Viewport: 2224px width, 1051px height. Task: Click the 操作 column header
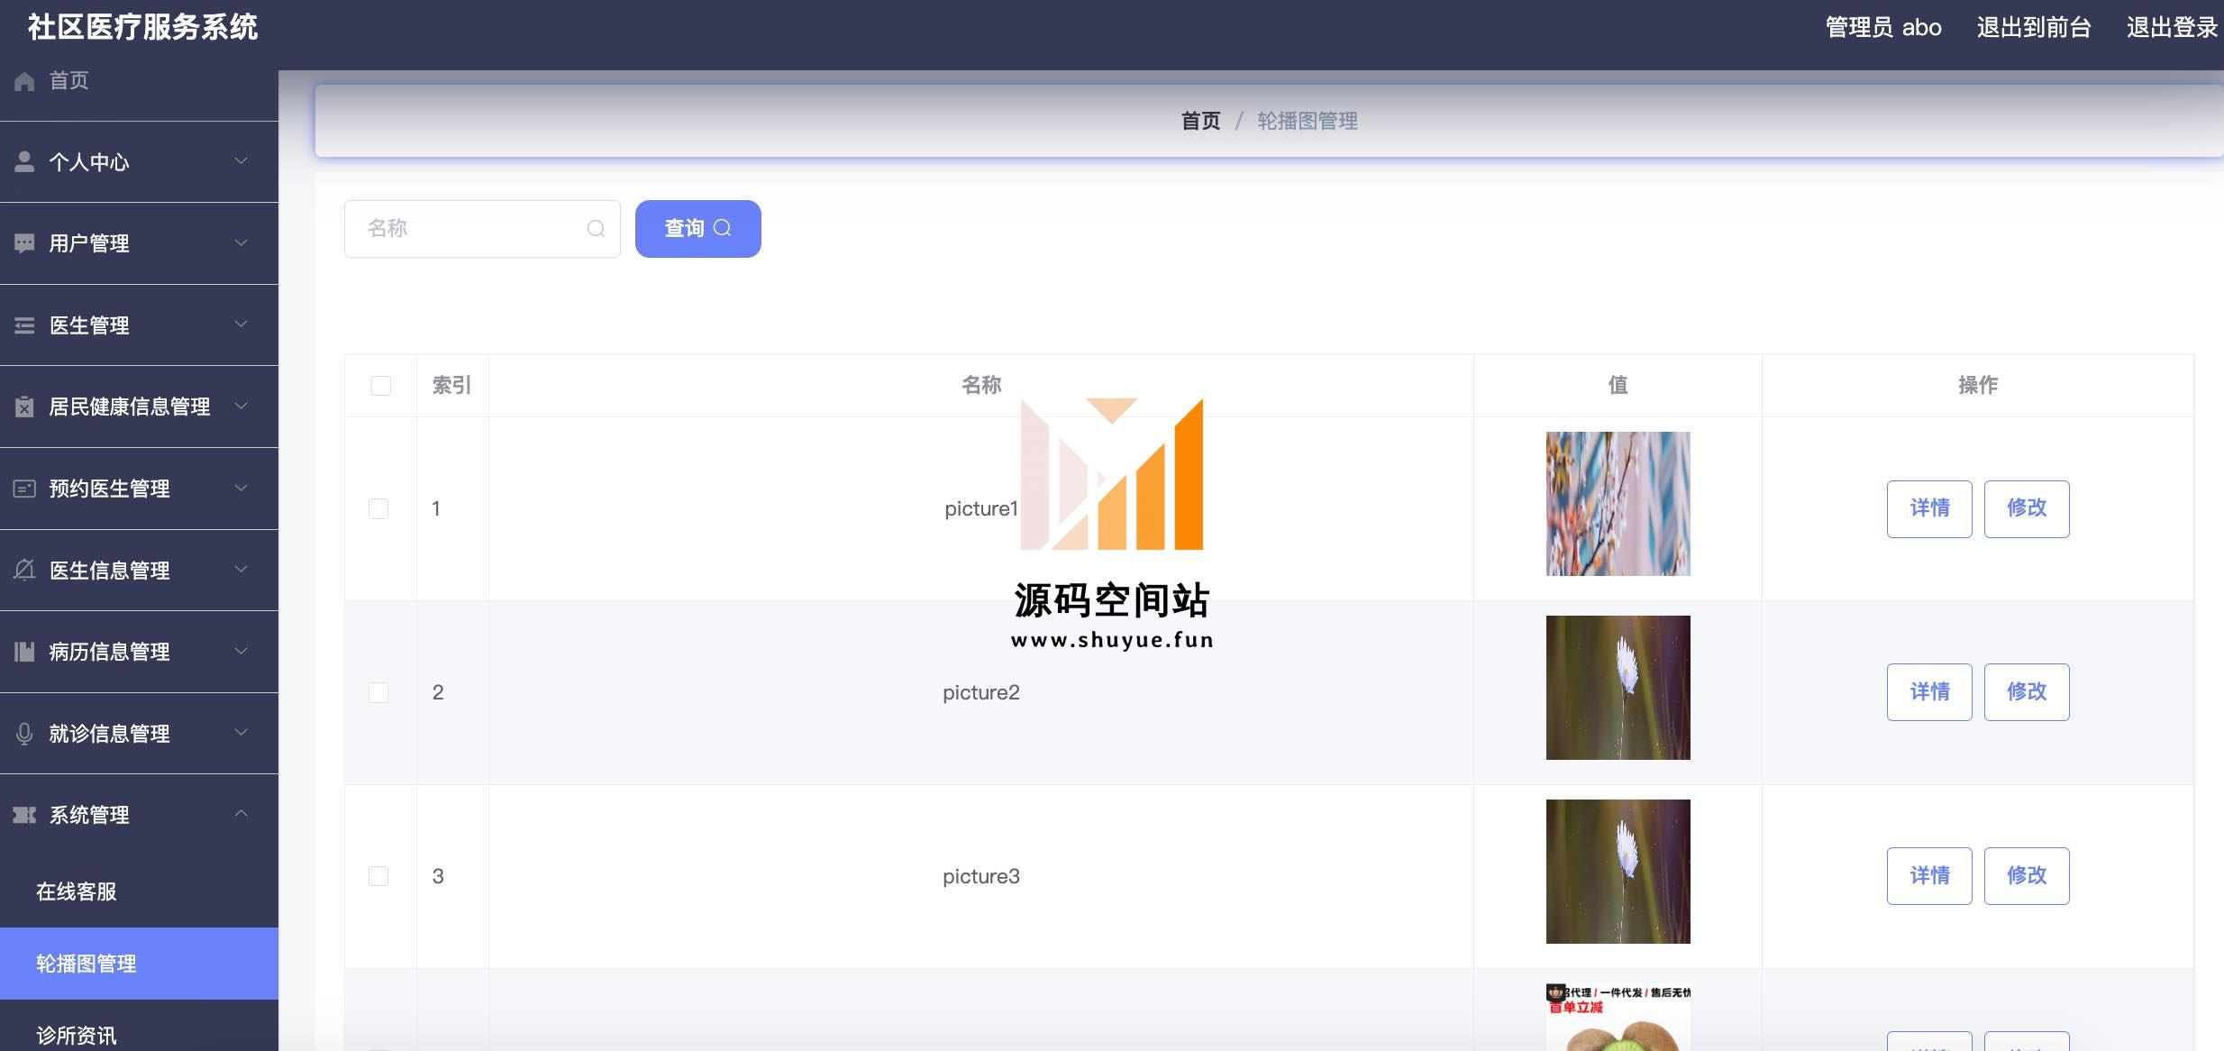pyautogui.click(x=1978, y=386)
